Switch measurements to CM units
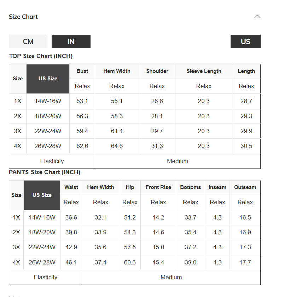This screenshot has height=297, width=290. [28, 41]
